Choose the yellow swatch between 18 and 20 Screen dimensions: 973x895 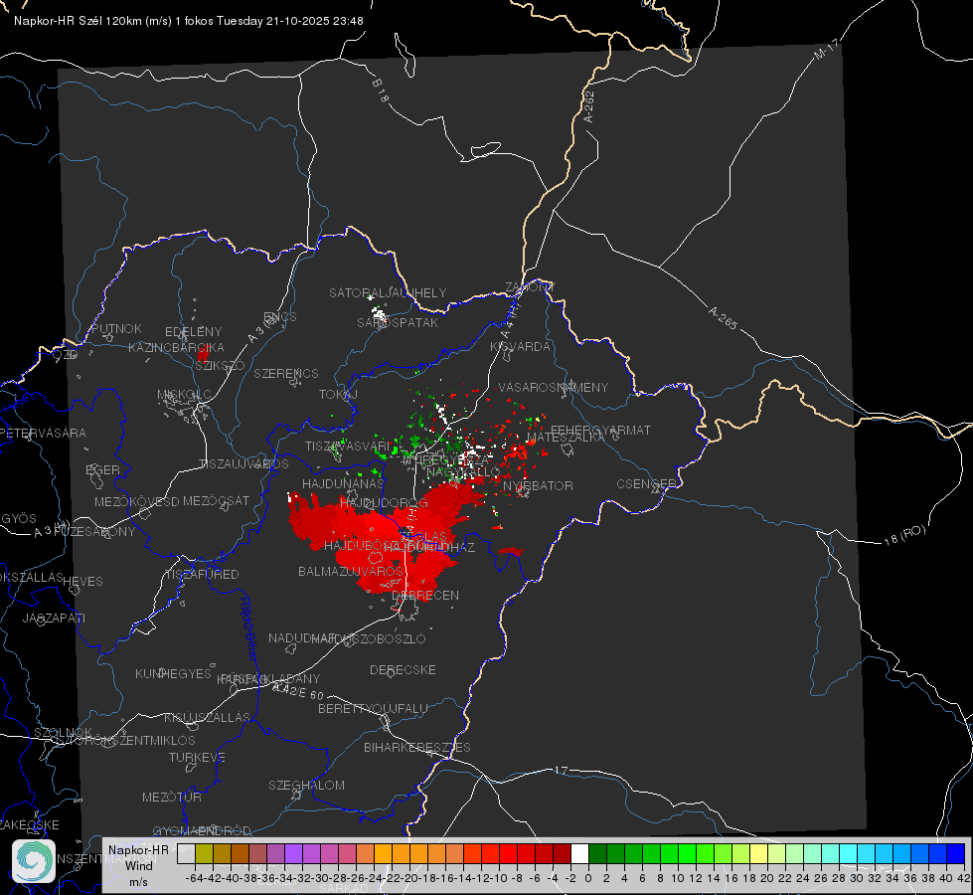pos(758,854)
